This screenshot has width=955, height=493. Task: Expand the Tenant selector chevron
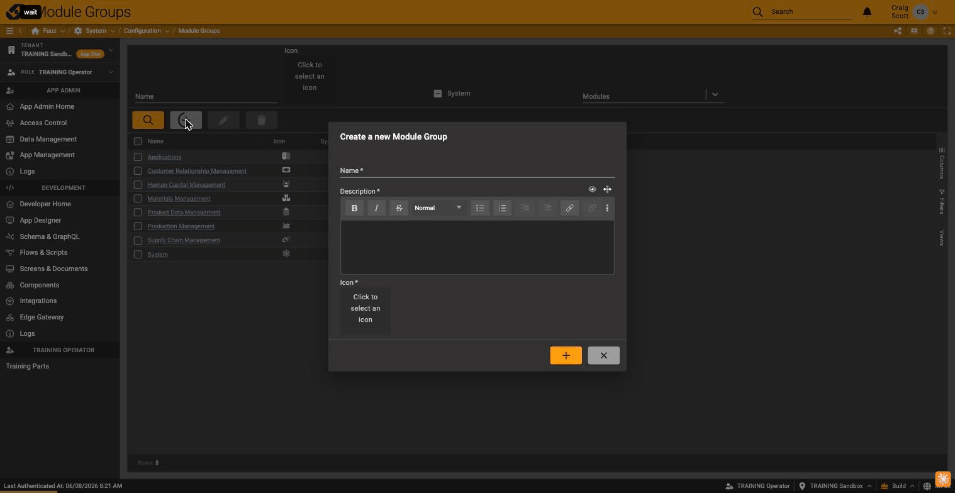coord(111,50)
